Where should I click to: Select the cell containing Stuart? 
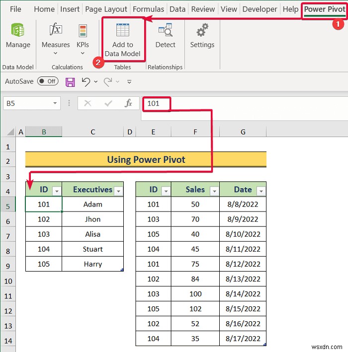tap(92, 249)
